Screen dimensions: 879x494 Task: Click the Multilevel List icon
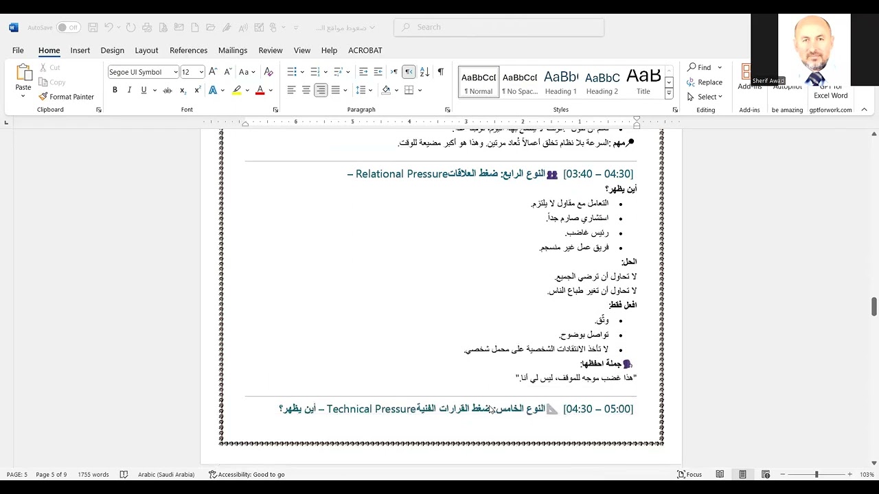[338, 72]
